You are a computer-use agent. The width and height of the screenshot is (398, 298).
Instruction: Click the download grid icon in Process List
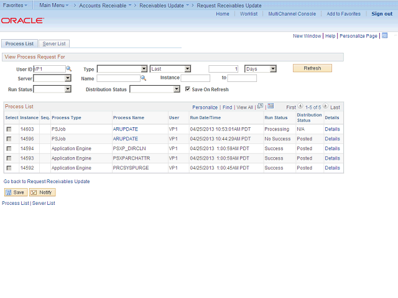point(271,107)
